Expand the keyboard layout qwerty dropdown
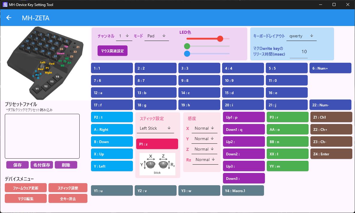 pyautogui.click(x=301, y=36)
